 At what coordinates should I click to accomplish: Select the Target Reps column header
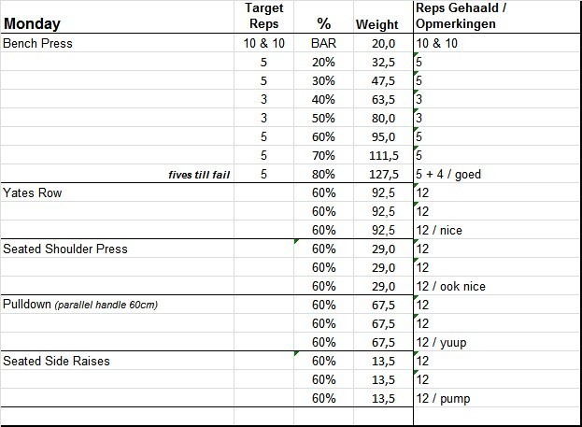(x=263, y=16)
